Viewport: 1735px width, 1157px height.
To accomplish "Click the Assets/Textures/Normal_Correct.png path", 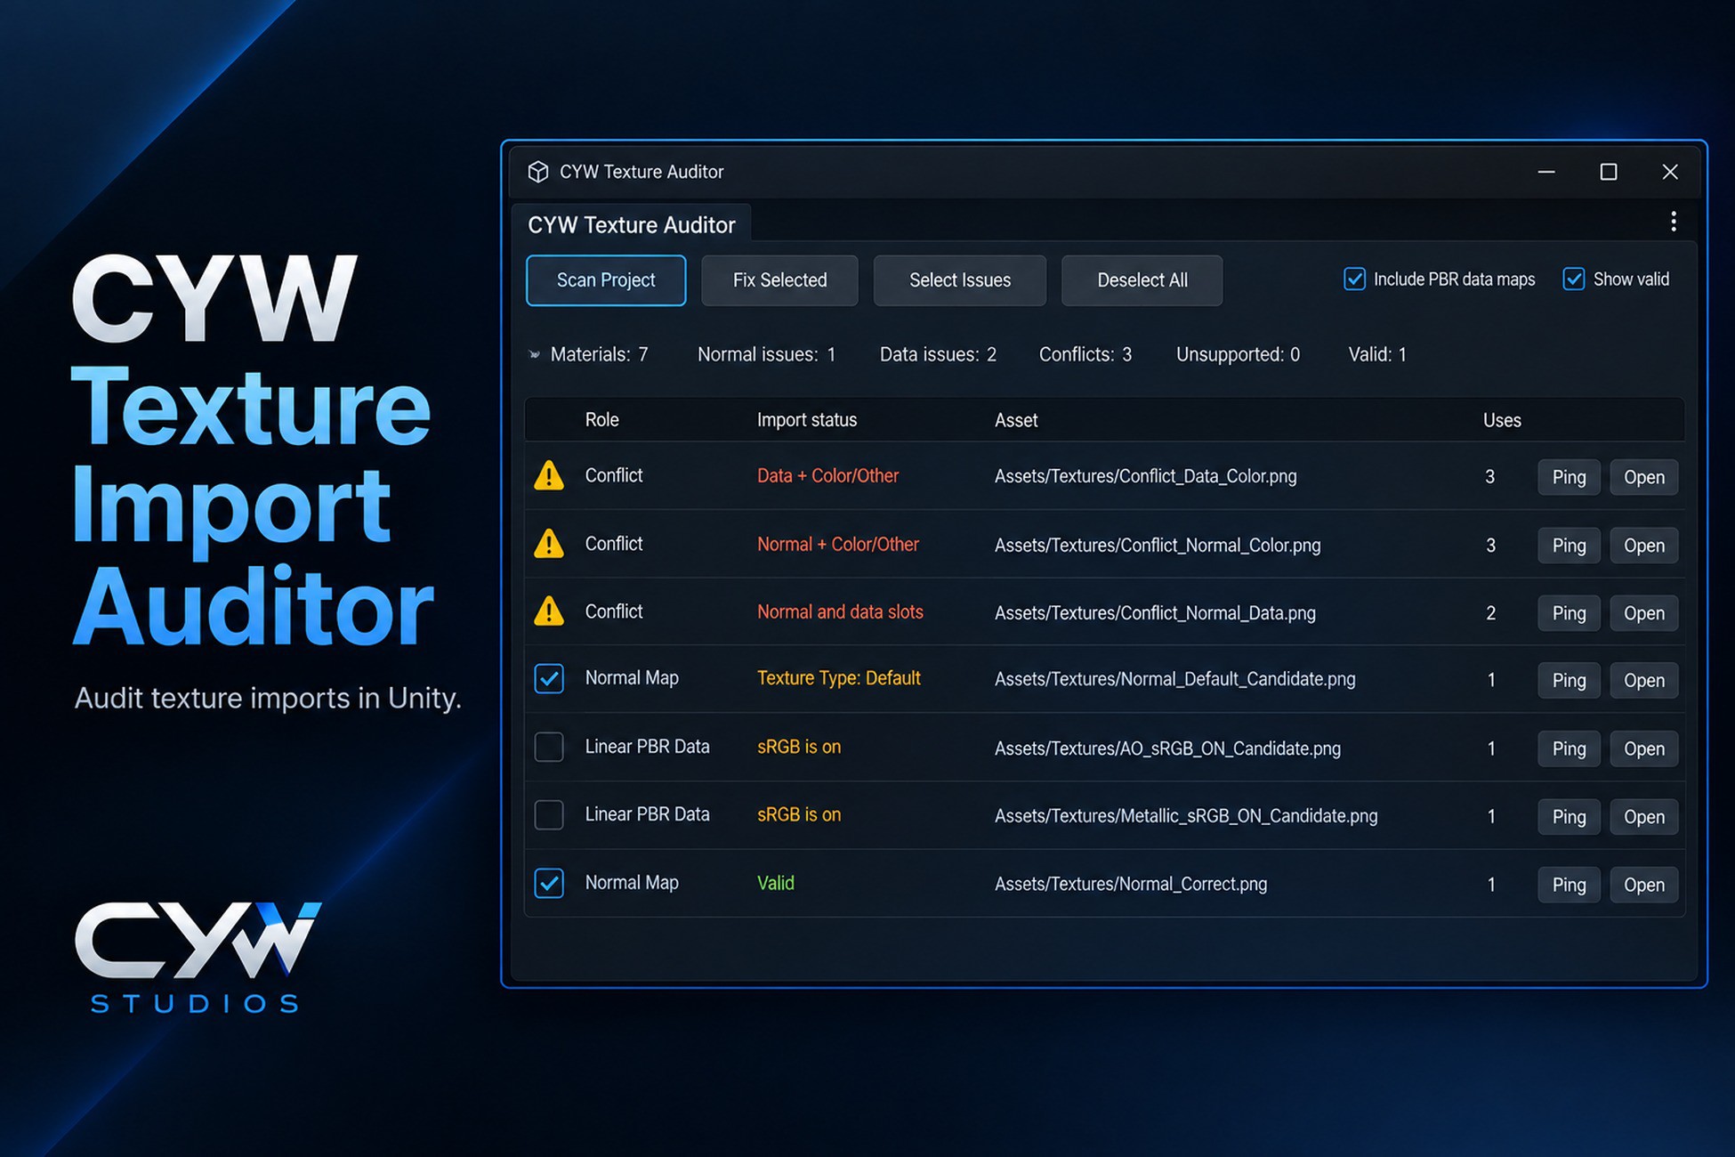I will point(1131,884).
